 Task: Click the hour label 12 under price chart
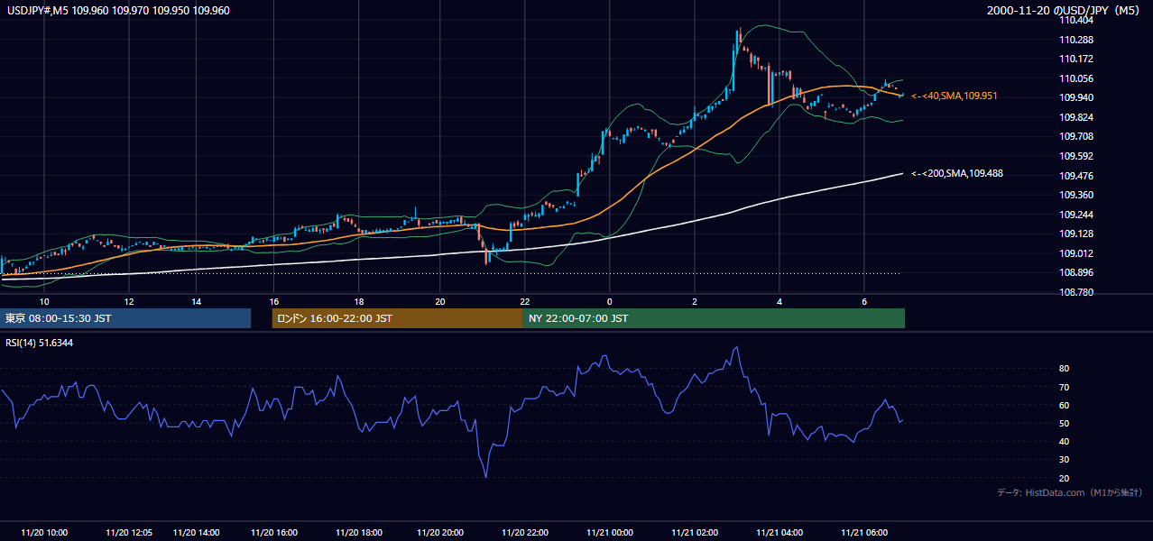click(129, 301)
